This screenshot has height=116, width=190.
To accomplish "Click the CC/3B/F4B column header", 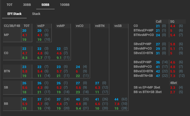I will coord(12,26).
